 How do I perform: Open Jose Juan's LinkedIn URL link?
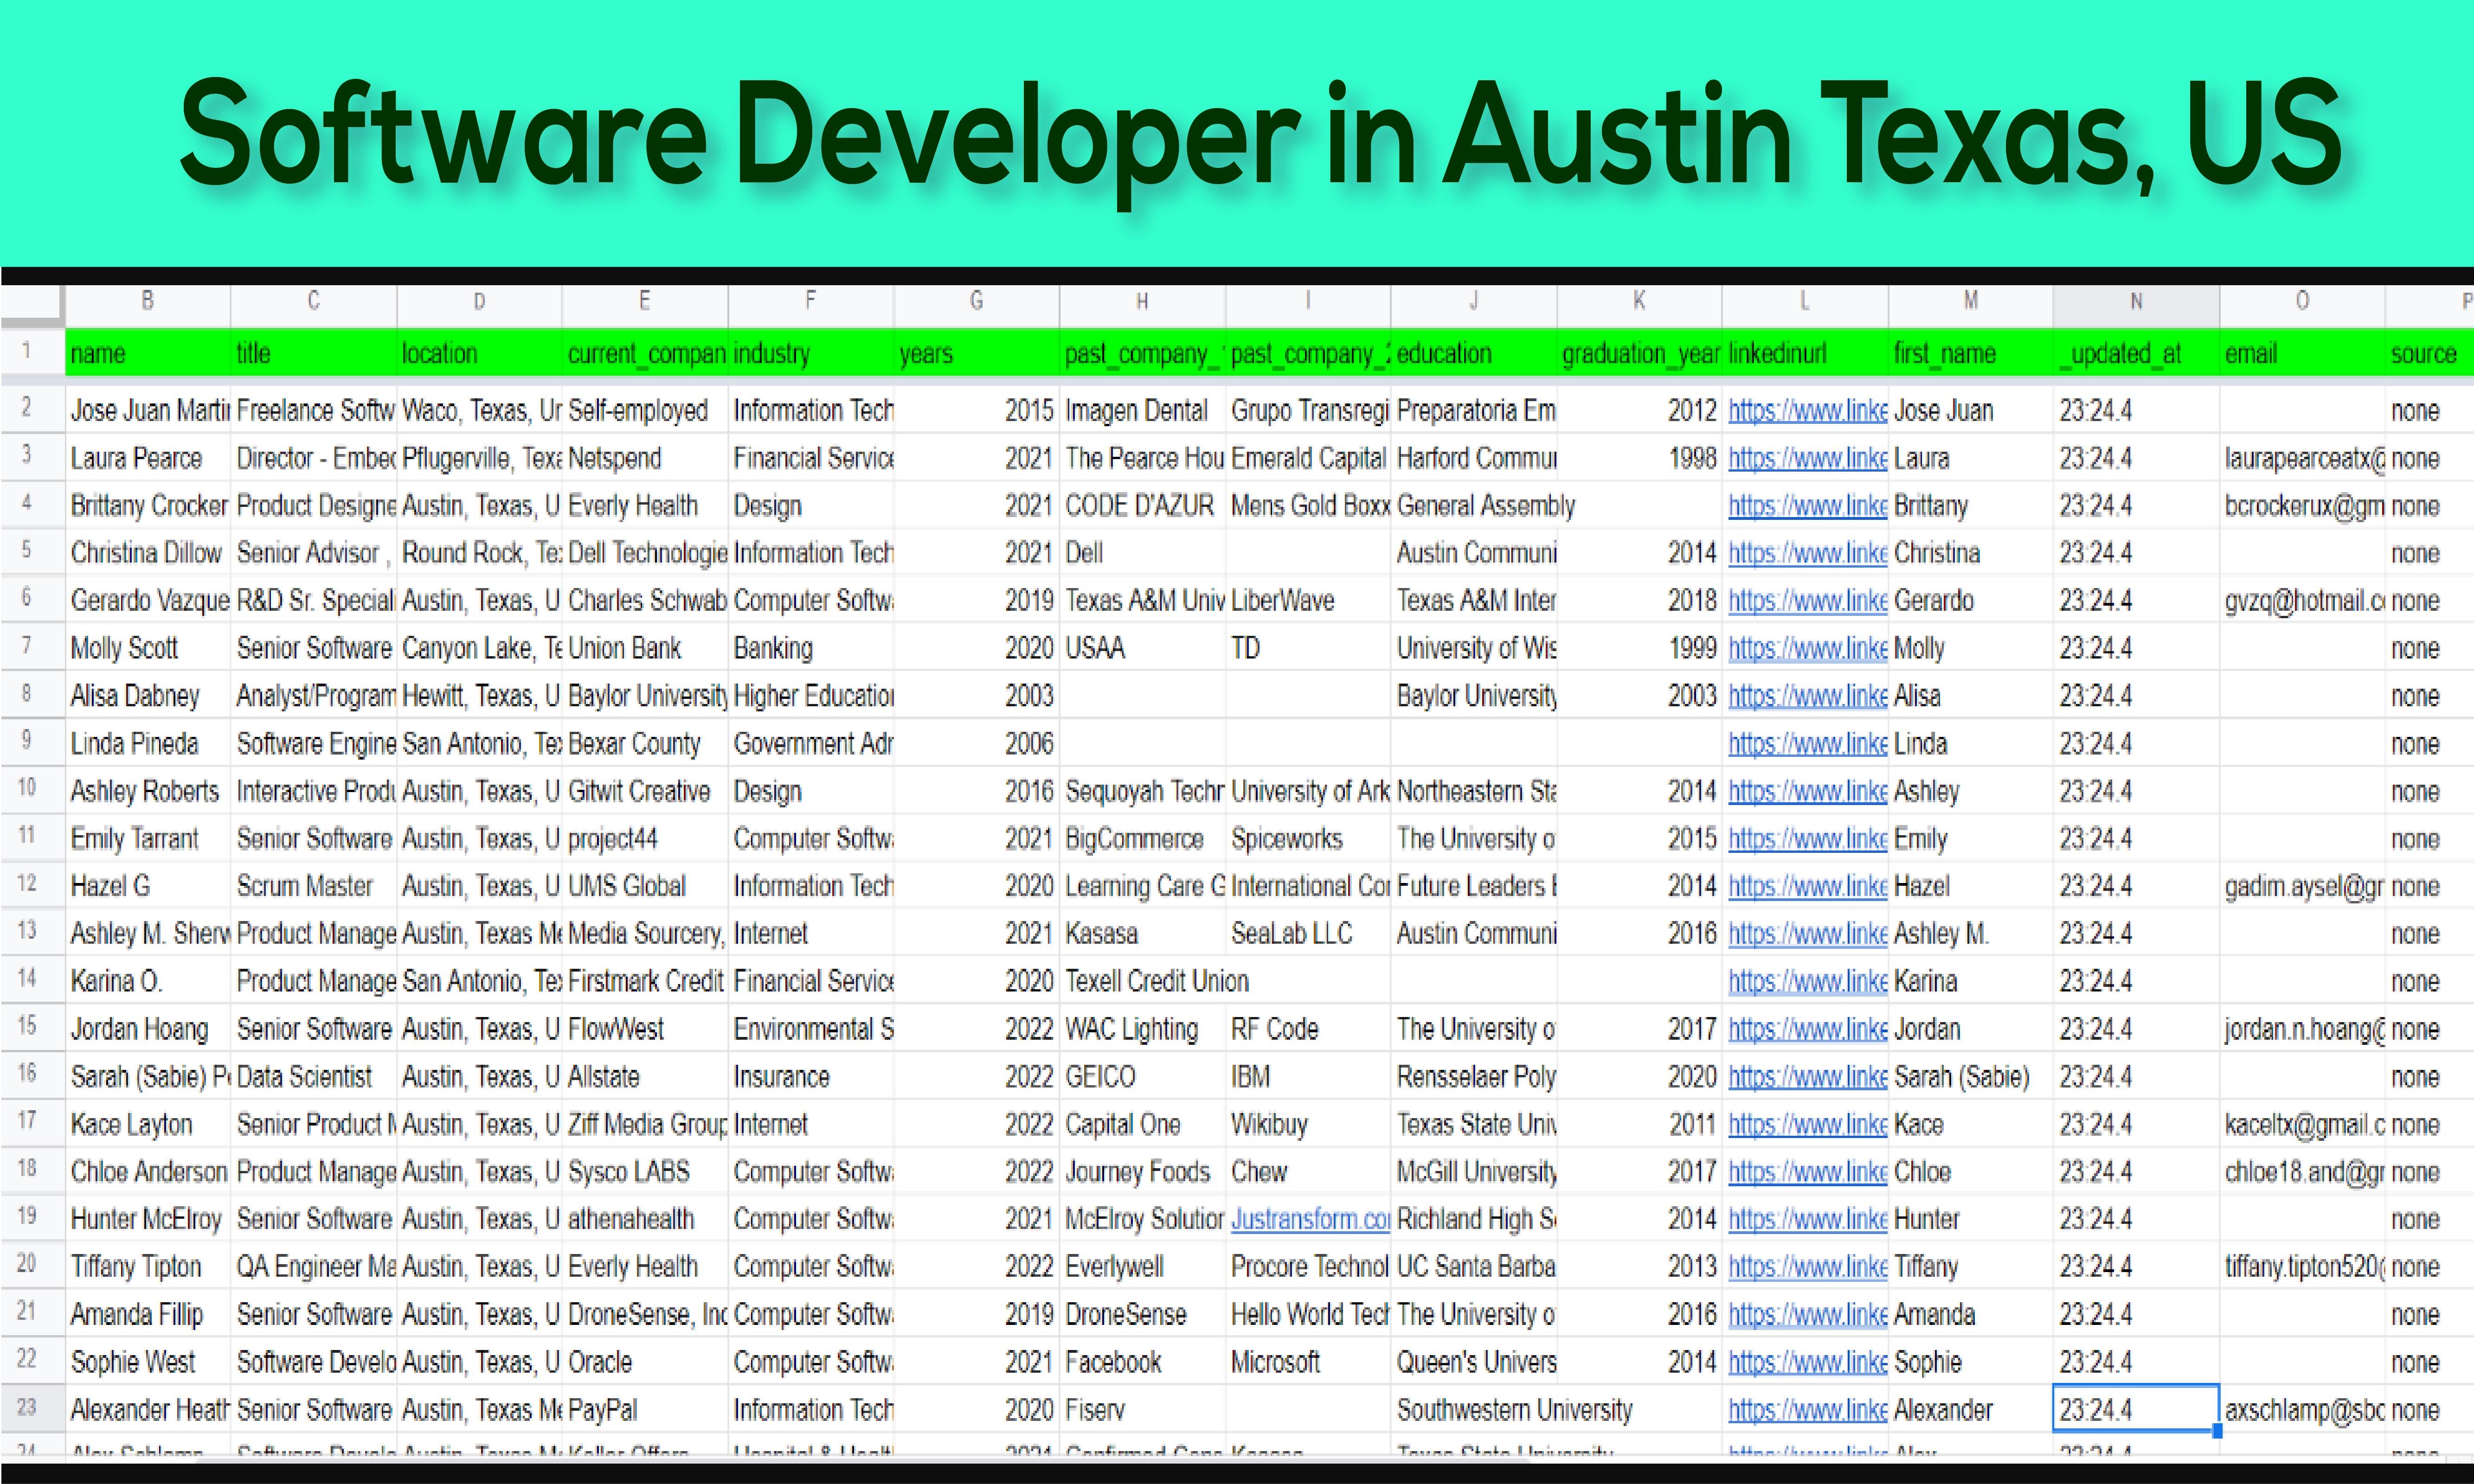(x=1806, y=411)
